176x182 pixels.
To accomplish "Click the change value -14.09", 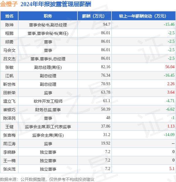I will [x=169, y=135].
